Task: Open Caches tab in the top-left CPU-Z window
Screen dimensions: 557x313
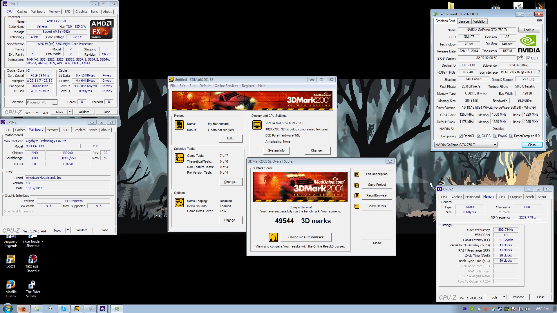Action: point(22,12)
